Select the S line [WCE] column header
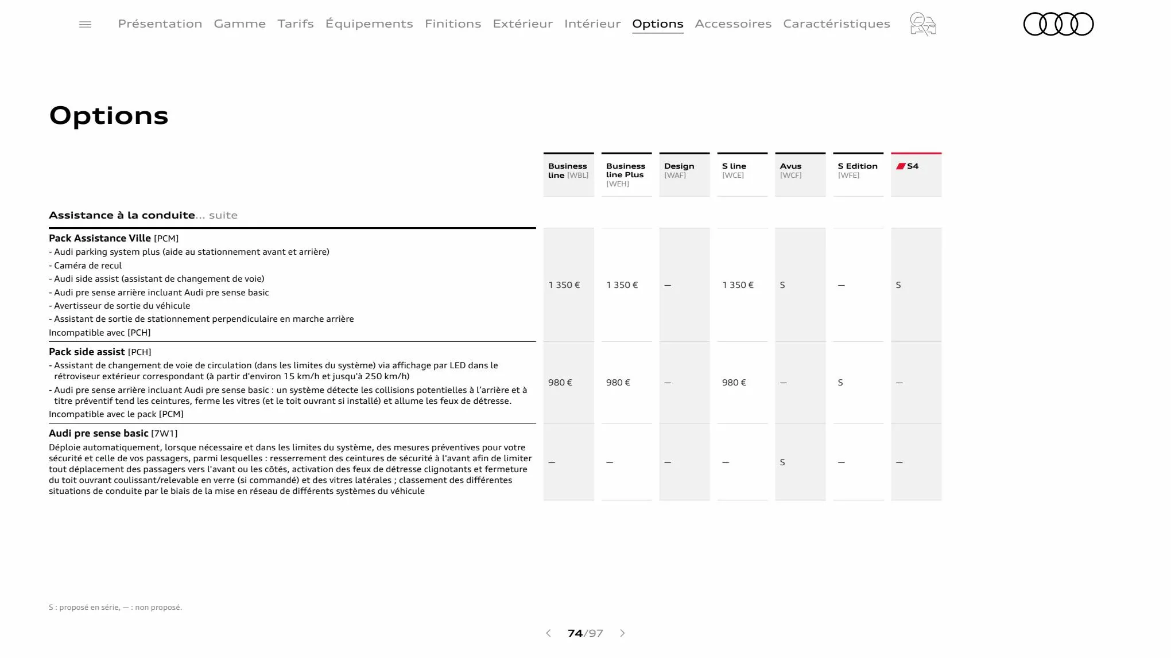The image size is (1171, 658). pyautogui.click(x=742, y=174)
